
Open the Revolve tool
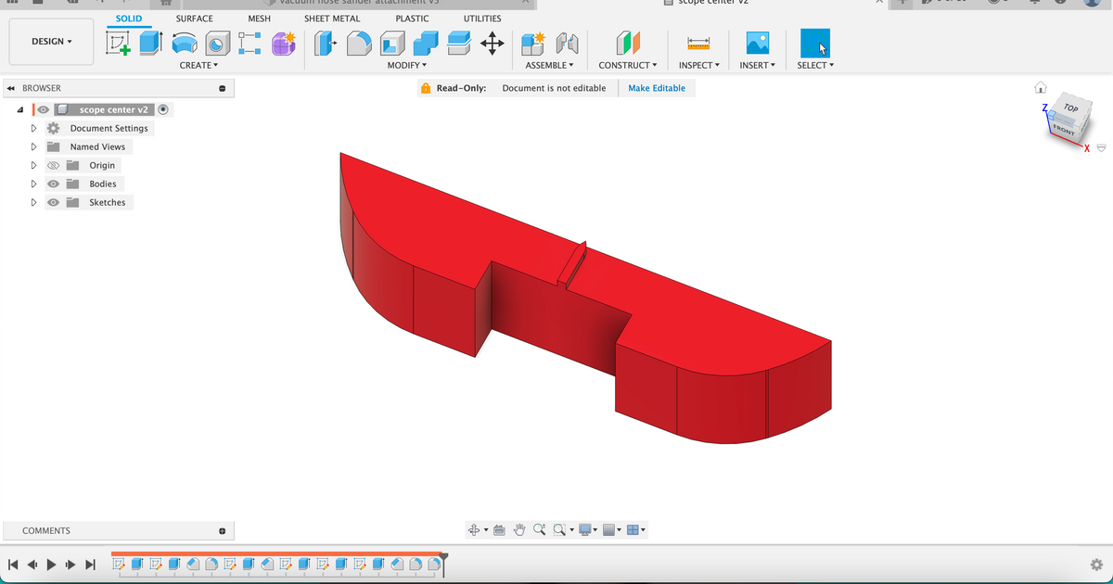pos(185,43)
